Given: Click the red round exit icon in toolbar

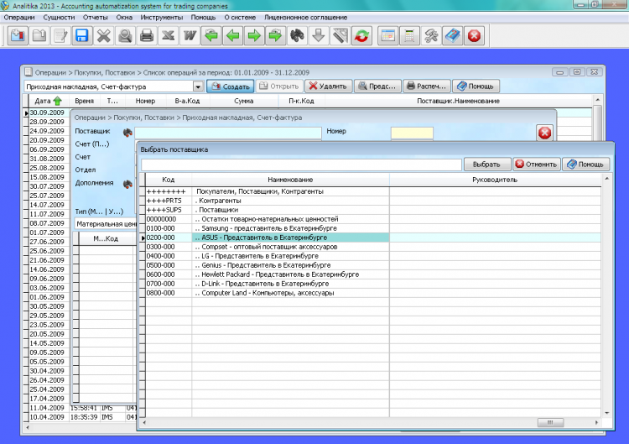Looking at the screenshot, I should (474, 36).
